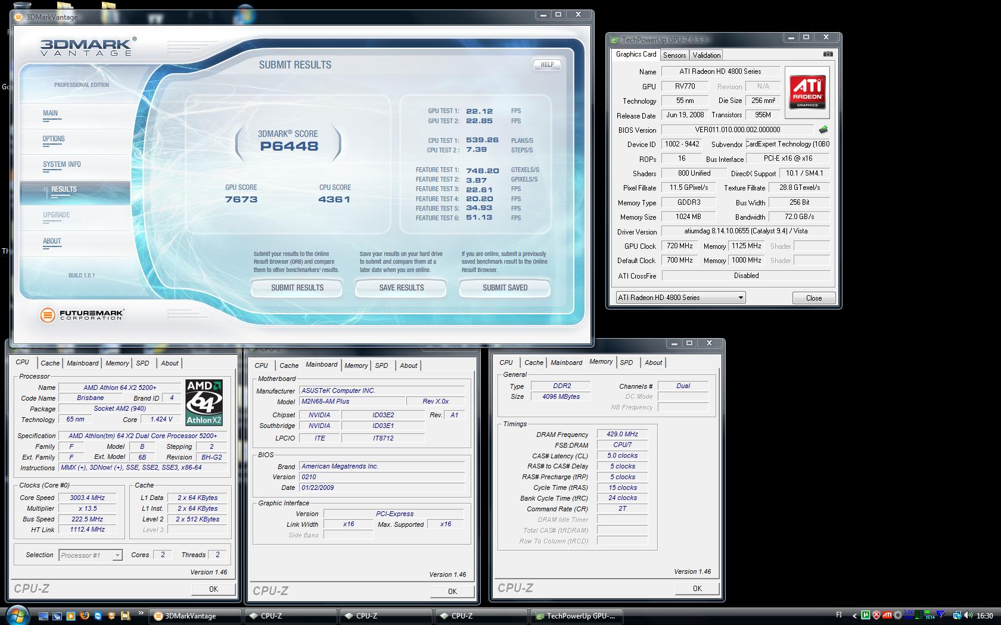Screen dimensions: 1001x625
Task: Click Show Desktop in Quick Launch
Action: point(43,616)
